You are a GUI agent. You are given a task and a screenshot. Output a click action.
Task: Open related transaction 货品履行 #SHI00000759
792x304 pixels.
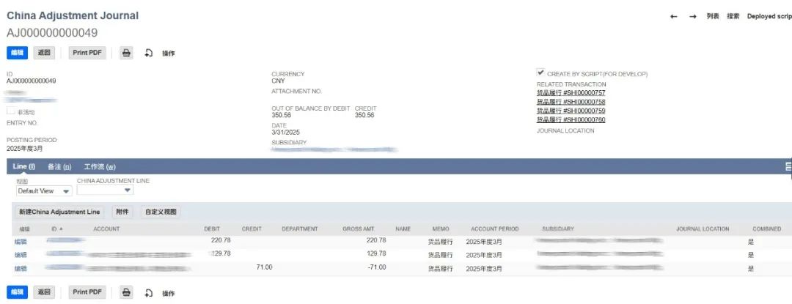(x=571, y=111)
